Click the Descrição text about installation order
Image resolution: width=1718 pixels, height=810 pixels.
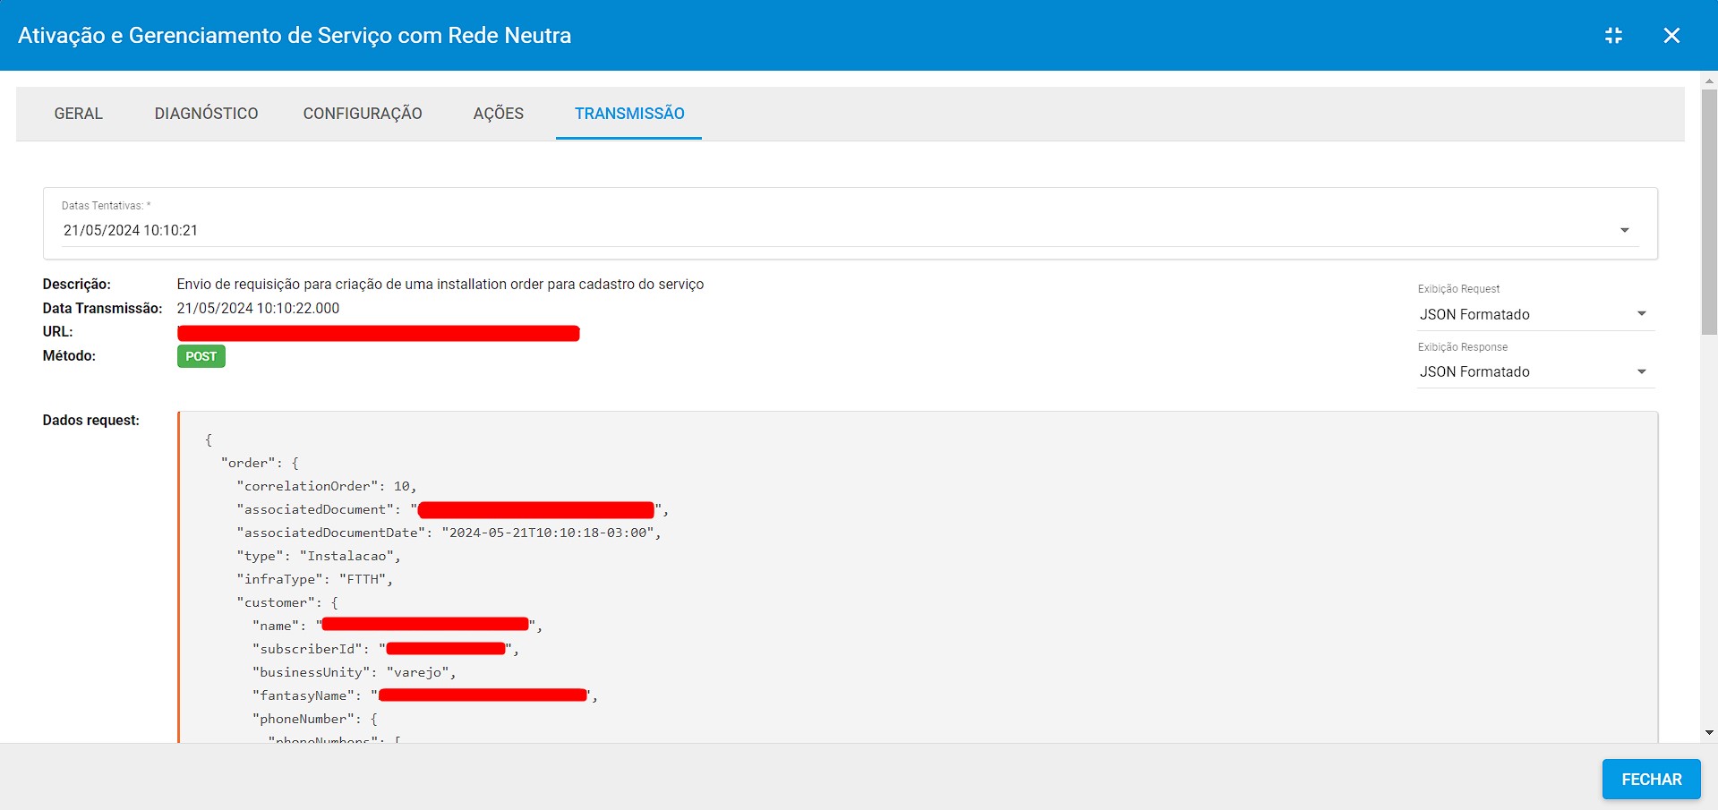pyautogui.click(x=440, y=284)
